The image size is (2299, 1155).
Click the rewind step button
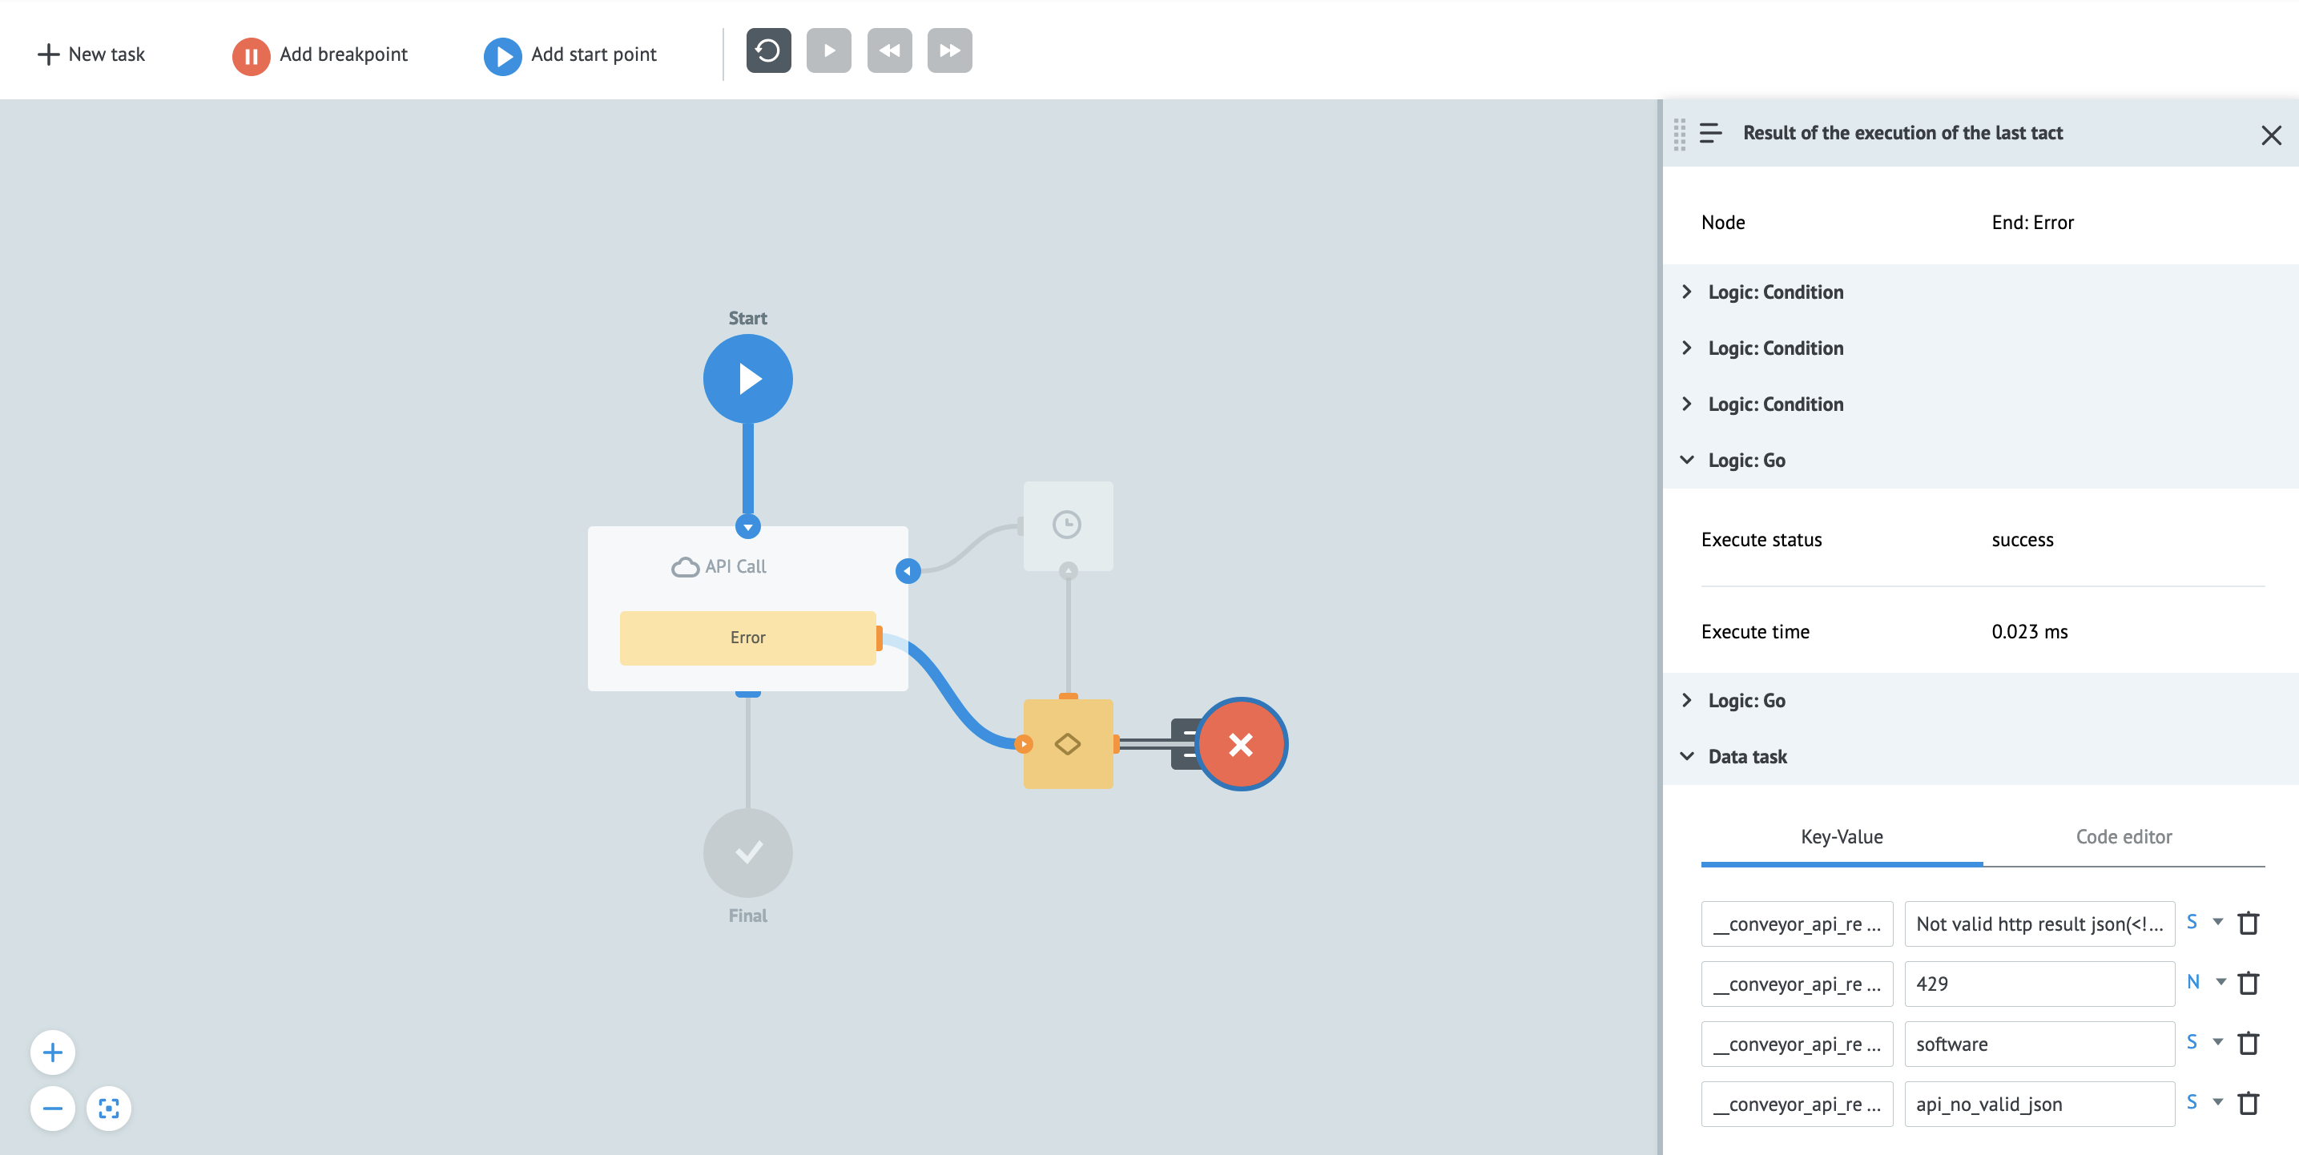[889, 51]
